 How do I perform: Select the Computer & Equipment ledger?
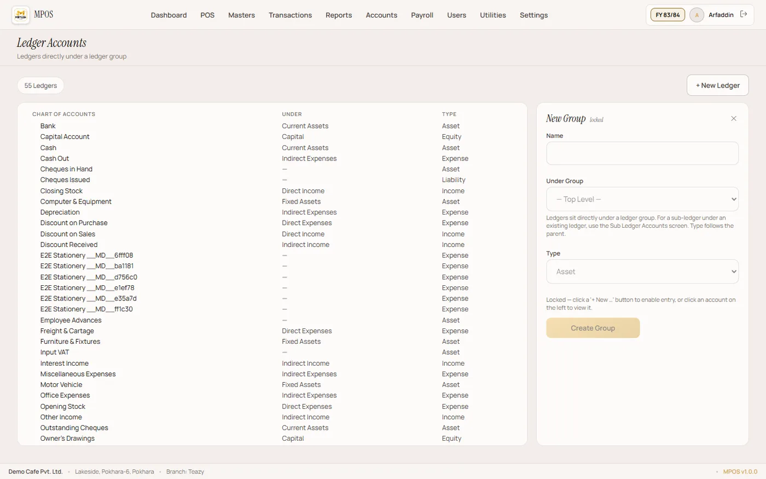point(272,201)
